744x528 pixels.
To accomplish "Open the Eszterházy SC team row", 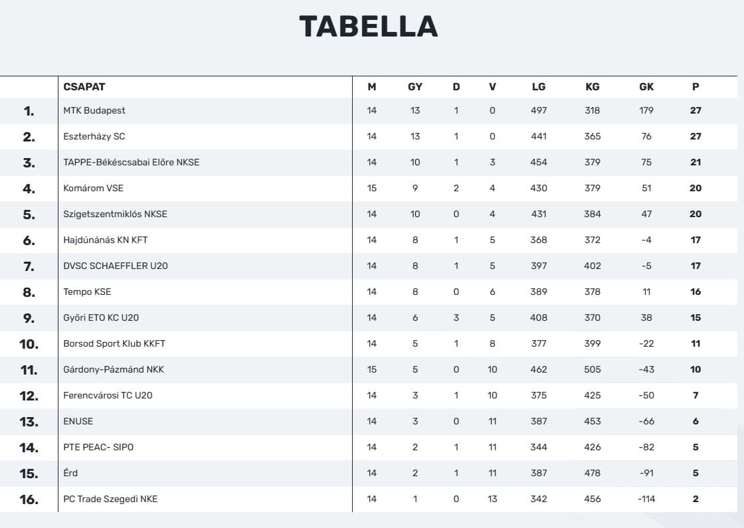I will [x=94, y=136].
